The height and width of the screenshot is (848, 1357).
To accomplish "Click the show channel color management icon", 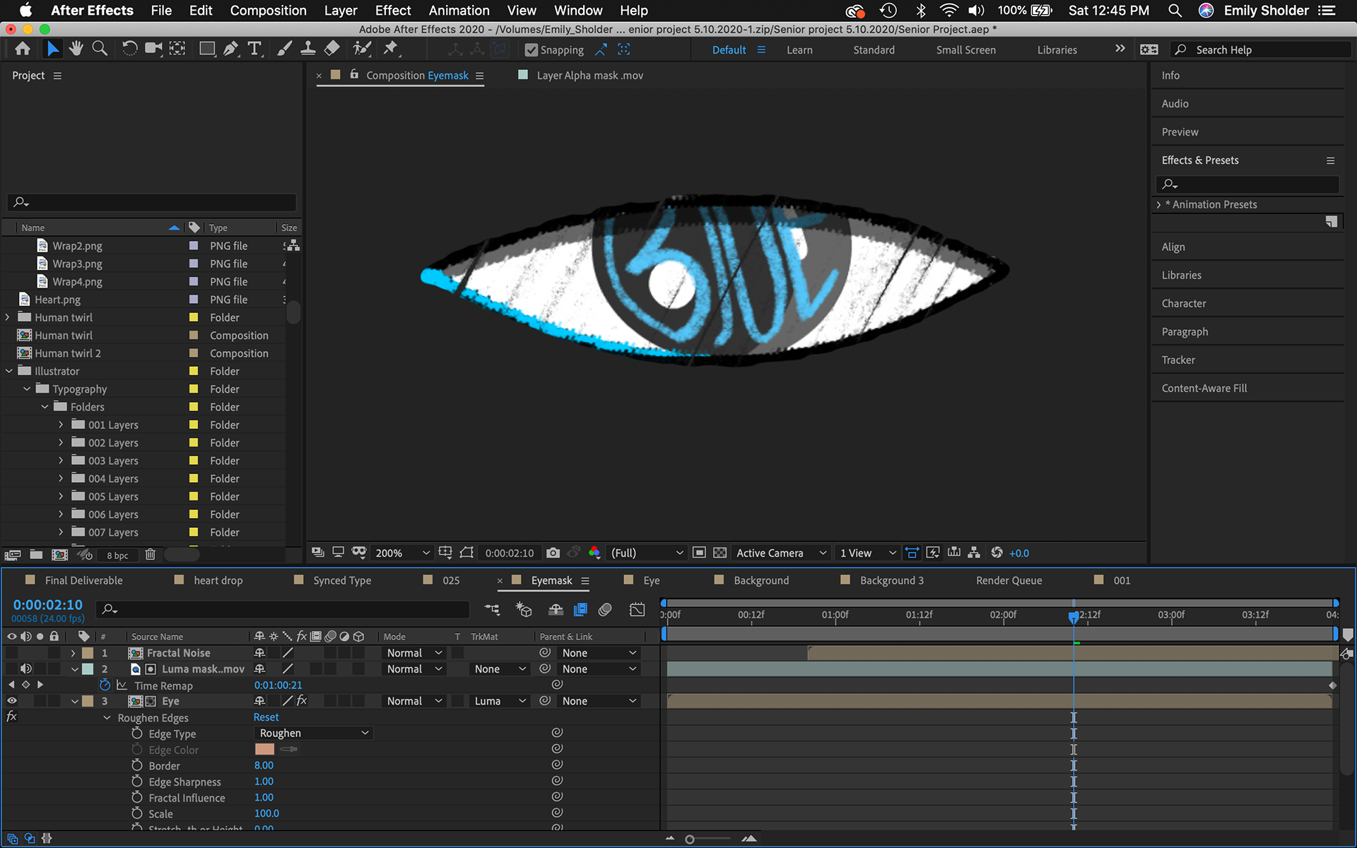I will pyautogui.click(x=594, y=553).
